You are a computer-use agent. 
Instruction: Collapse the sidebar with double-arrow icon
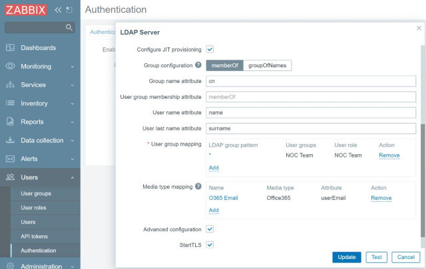point(58,11)
